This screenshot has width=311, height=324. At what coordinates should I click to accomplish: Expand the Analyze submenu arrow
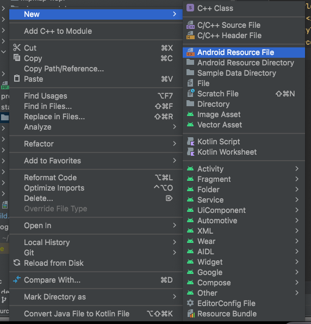(175, 127)
